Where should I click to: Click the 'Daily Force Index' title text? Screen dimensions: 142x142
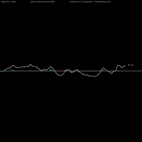tap(9, 2)
